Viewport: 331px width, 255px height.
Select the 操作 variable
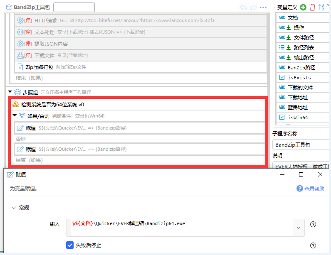coord(302,28)
